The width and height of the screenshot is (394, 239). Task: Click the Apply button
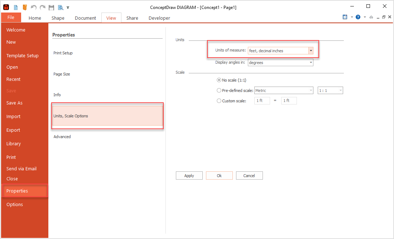point(189,175)
